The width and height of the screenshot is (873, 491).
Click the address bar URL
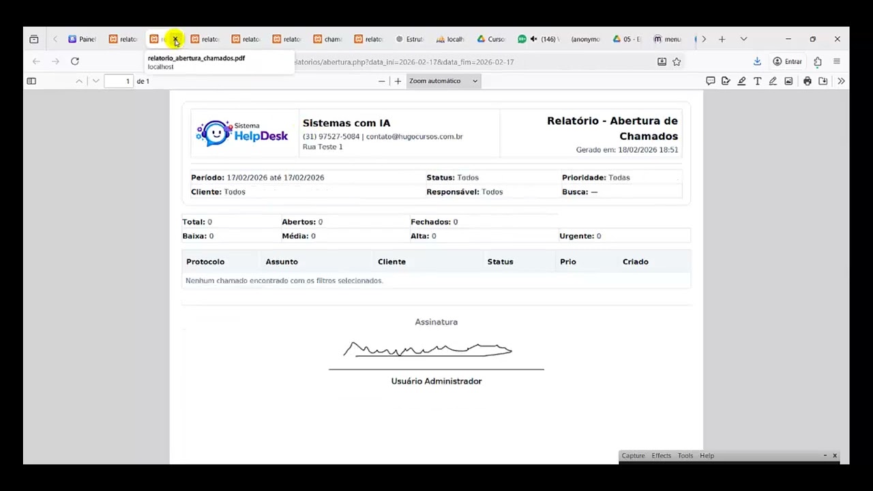pos(404,61)
